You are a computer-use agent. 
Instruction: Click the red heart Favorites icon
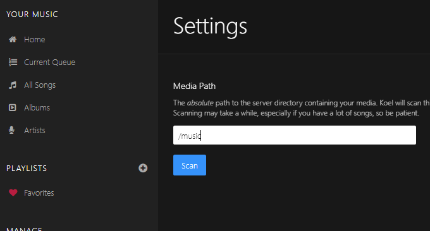[x=13, y=192]
